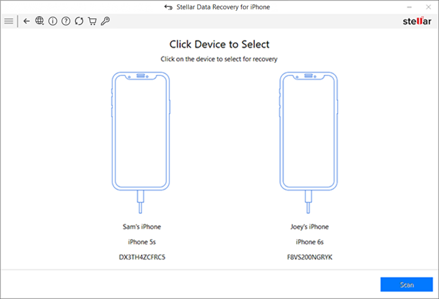The image size is (439, 299).
Task: Click the info (i) icon
Action: [x=53, y=21]
